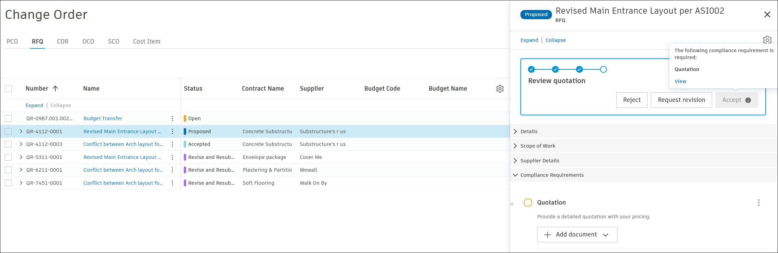Click the View link in compliance tooltip
This screenshot has width=778, height=253.
680,81
